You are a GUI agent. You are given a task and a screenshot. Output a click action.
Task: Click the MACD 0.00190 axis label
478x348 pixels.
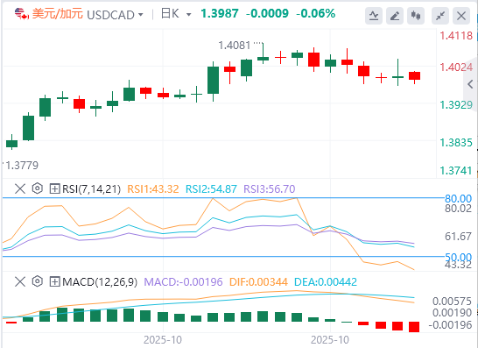click(x=452, y=313)
